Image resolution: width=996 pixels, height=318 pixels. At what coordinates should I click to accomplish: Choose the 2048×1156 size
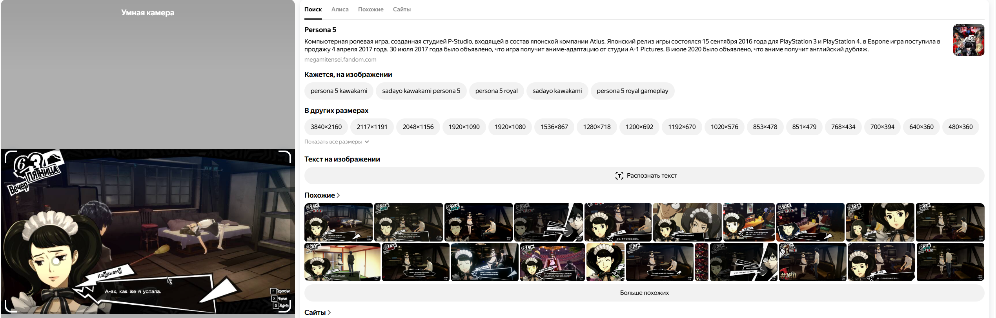pyautogui.click(x=418, y=127)
